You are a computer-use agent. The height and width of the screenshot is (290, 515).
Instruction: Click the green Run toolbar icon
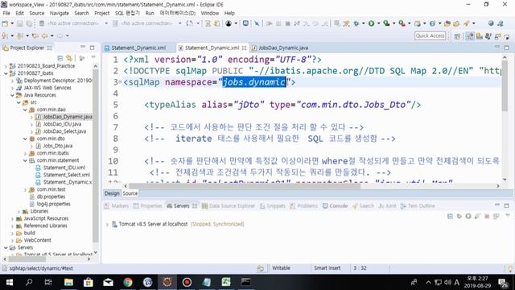371,23
